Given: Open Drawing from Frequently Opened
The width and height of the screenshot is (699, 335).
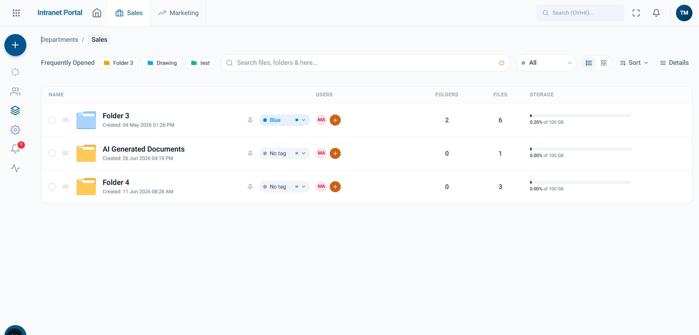Looking at the screenshot, I should [x=162, y=63].
